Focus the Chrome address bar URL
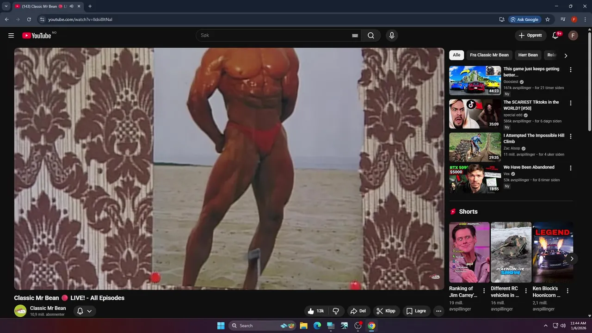The width and height of the screenshot is (592, 333). point(80,19)
